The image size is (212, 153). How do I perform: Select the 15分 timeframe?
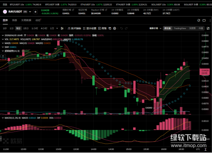point(26,28)
